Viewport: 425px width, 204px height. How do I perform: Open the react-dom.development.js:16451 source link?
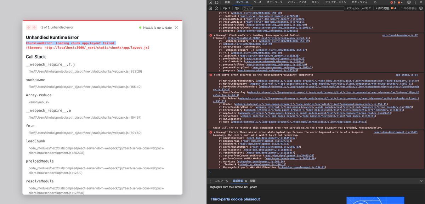[396, 132]
